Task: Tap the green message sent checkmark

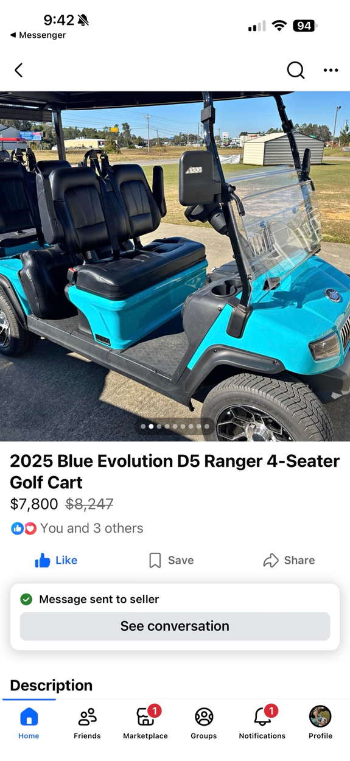Action: [26, 600]
